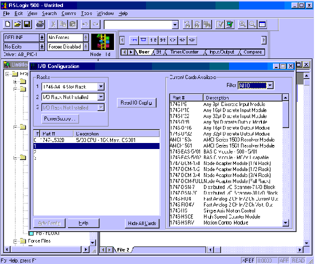Open the View menu
Viewport: 315px width, 264px height.
tap(32, 13)
